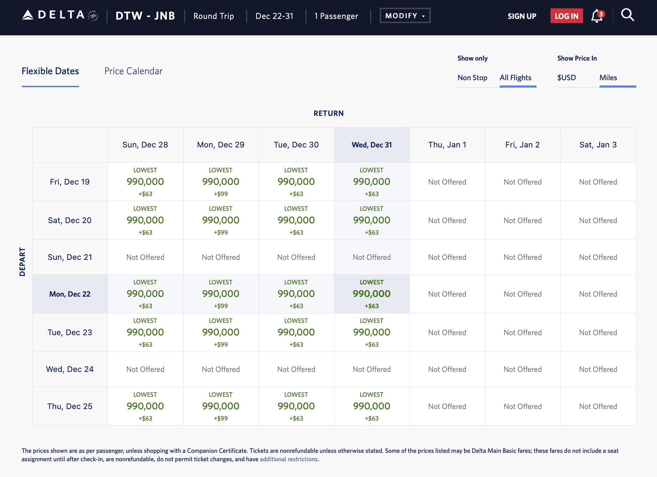Open the additional restrictions link
Screen dimensions: 657x477
[289, 459]
